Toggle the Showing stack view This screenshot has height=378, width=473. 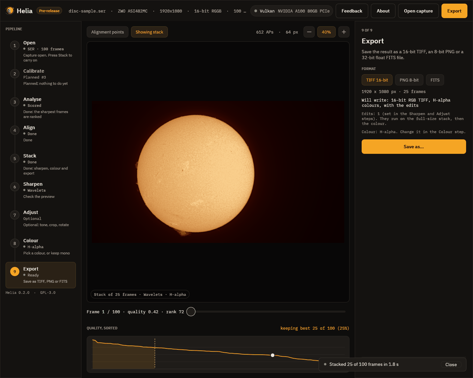click(149, 32)
